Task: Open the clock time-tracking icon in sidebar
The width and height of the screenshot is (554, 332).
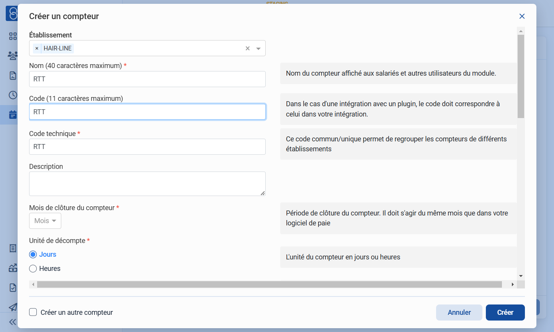Action: coord(13,95)
